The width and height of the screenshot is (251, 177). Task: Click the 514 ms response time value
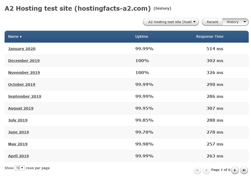215,49
